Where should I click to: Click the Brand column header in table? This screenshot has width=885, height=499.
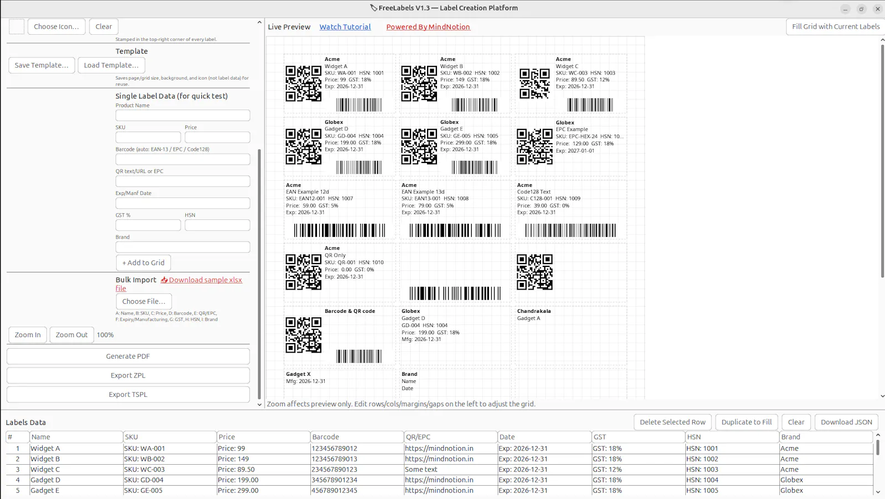(x=826, y=437)
